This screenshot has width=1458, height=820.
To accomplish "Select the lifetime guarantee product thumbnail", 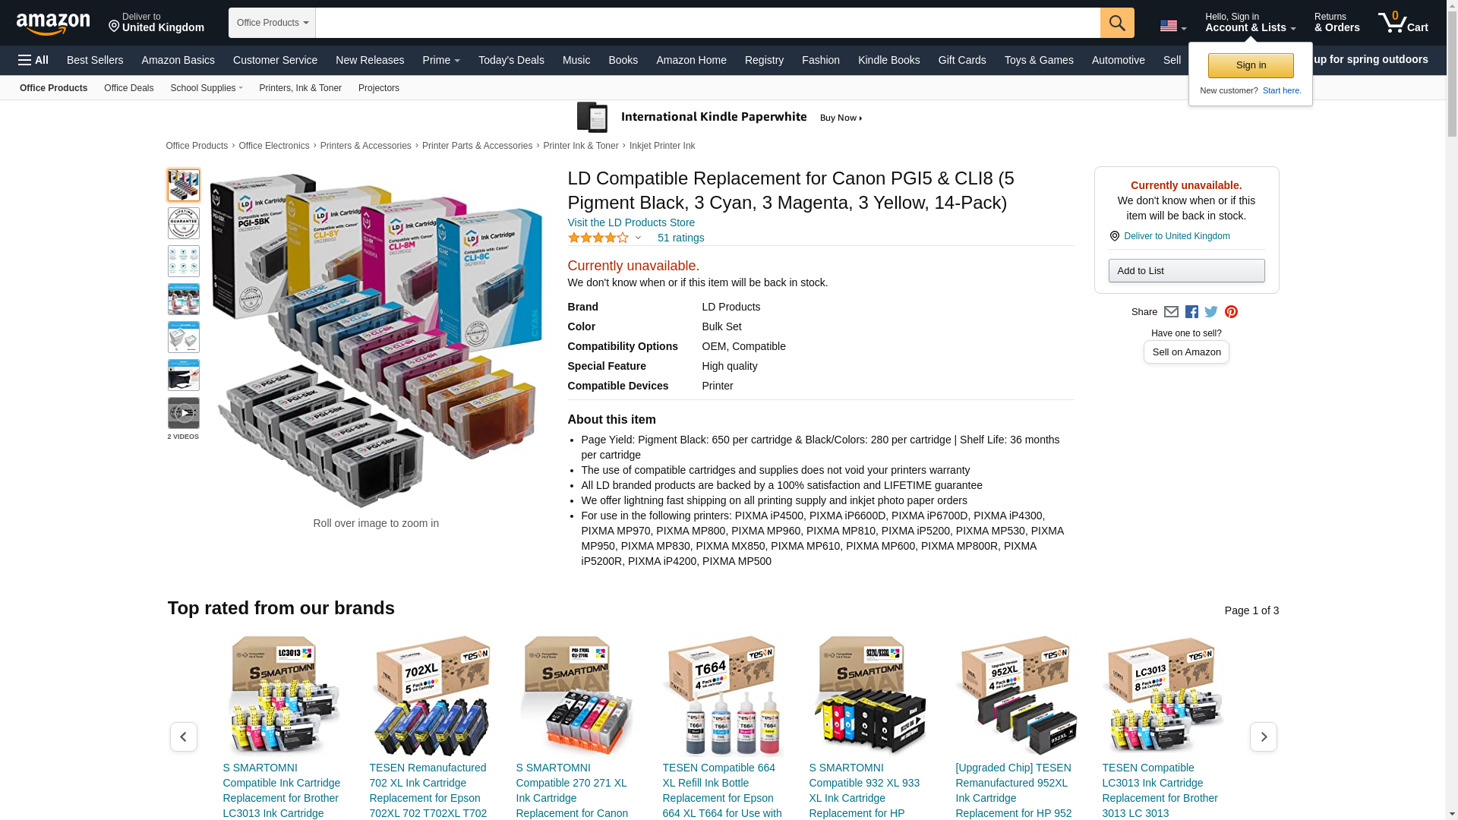I will pyautogui.click(x=184, y=223).
